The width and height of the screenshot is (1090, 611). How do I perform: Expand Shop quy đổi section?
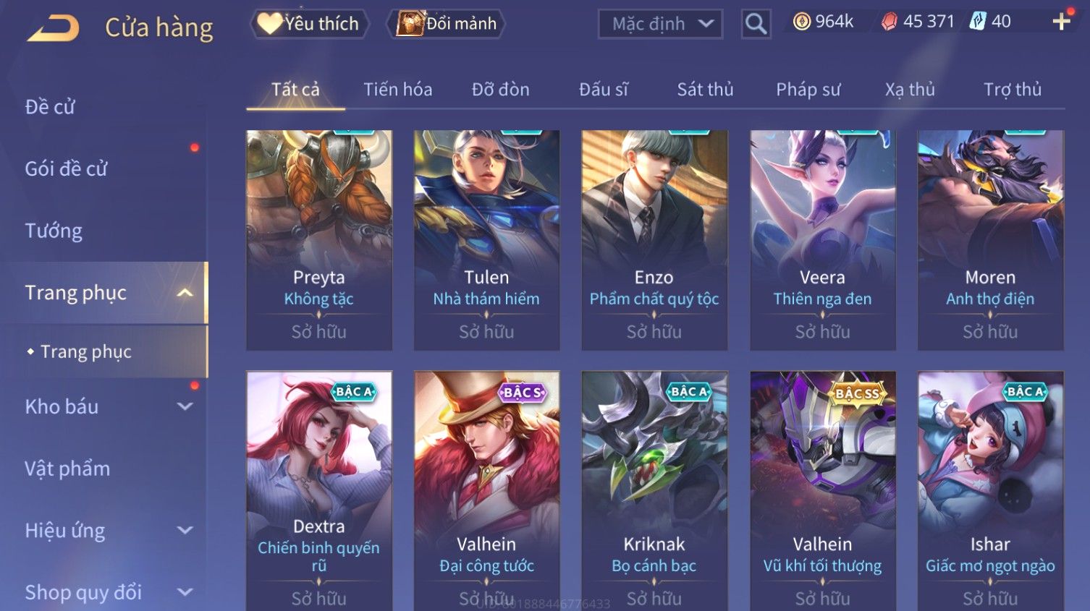185,592
